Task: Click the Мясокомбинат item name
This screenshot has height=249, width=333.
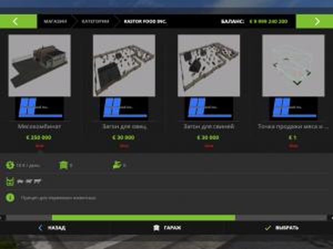Action: click(x=39, y=126)
